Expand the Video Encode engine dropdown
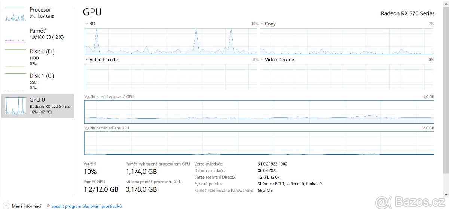The height and width of the screenshot is (213, 449). [x=86, y=59]
